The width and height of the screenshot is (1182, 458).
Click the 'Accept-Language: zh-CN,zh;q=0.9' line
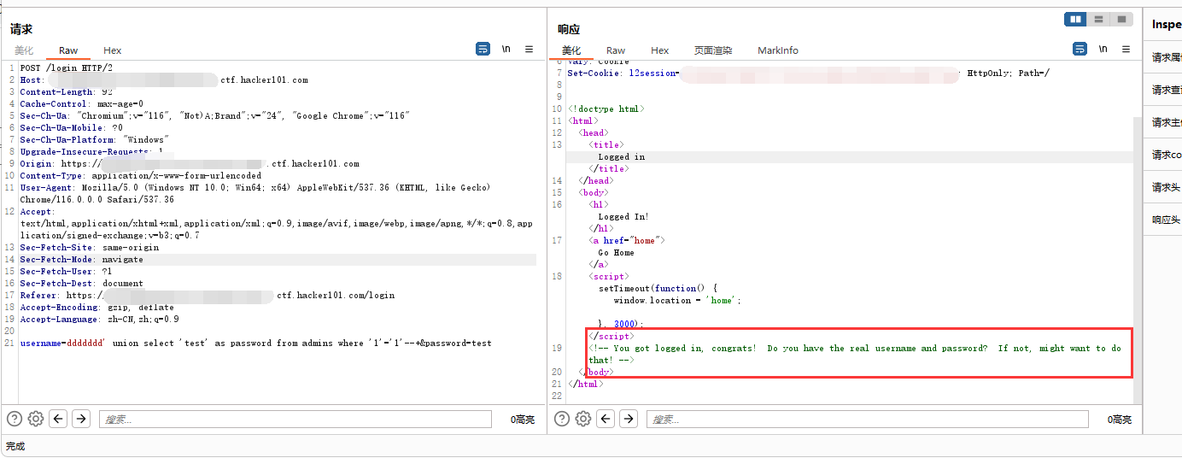pyautogui.click(x=99, y=319)
